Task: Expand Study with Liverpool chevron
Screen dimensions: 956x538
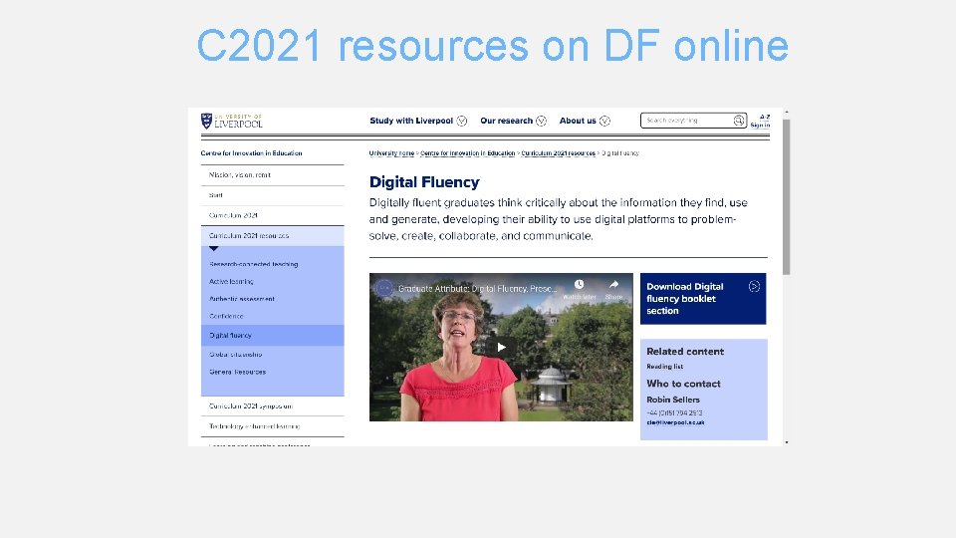Action: pos(462,121)
